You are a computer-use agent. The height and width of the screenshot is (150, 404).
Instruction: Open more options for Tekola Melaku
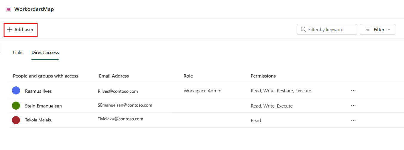(x=353, y=121)
